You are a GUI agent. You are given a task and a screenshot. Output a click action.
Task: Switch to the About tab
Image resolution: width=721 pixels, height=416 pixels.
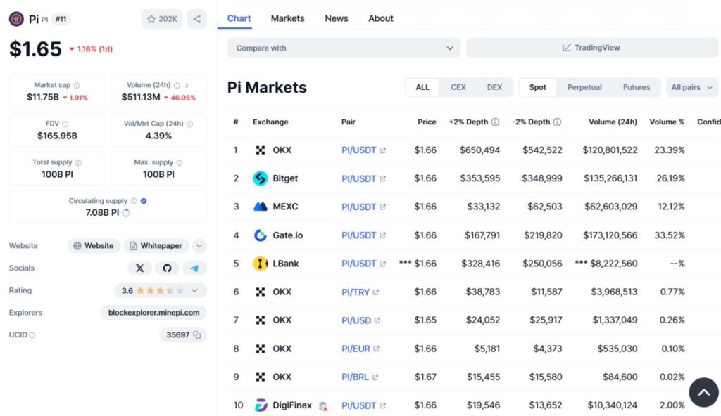381,18
